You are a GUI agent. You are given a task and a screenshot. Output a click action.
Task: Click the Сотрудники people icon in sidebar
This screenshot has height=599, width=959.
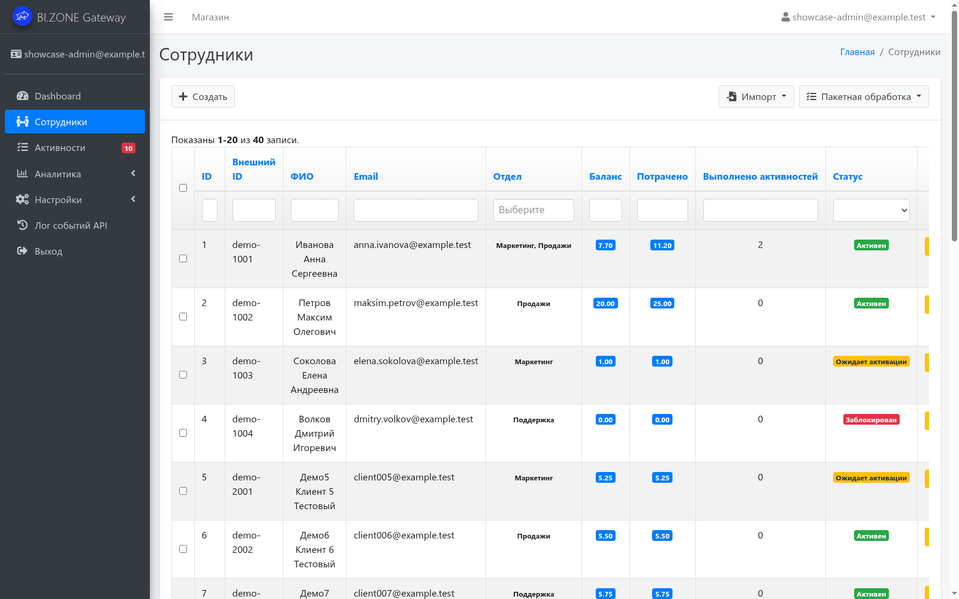click(x=22, y=122)
